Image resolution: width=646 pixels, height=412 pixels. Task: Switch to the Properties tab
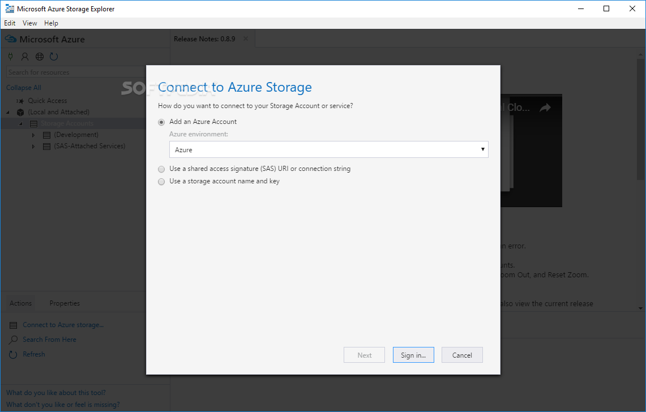click(x=65, y=303)
